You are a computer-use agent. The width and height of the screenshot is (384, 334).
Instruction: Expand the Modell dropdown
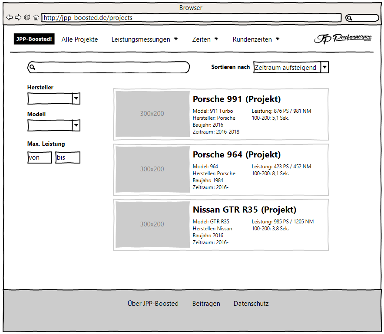coord(76,126)
